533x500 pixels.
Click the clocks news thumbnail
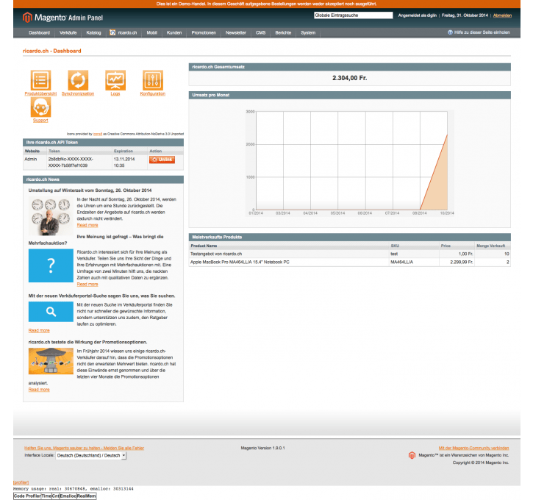pyautogui.click(x=51, y=216)
